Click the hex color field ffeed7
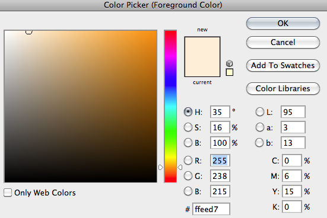Viewport: 327px width, 218px height. (x=211, y=209)
